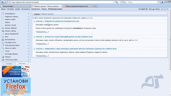Click the Доска объявлений module icon

click(x=3, y=34)
